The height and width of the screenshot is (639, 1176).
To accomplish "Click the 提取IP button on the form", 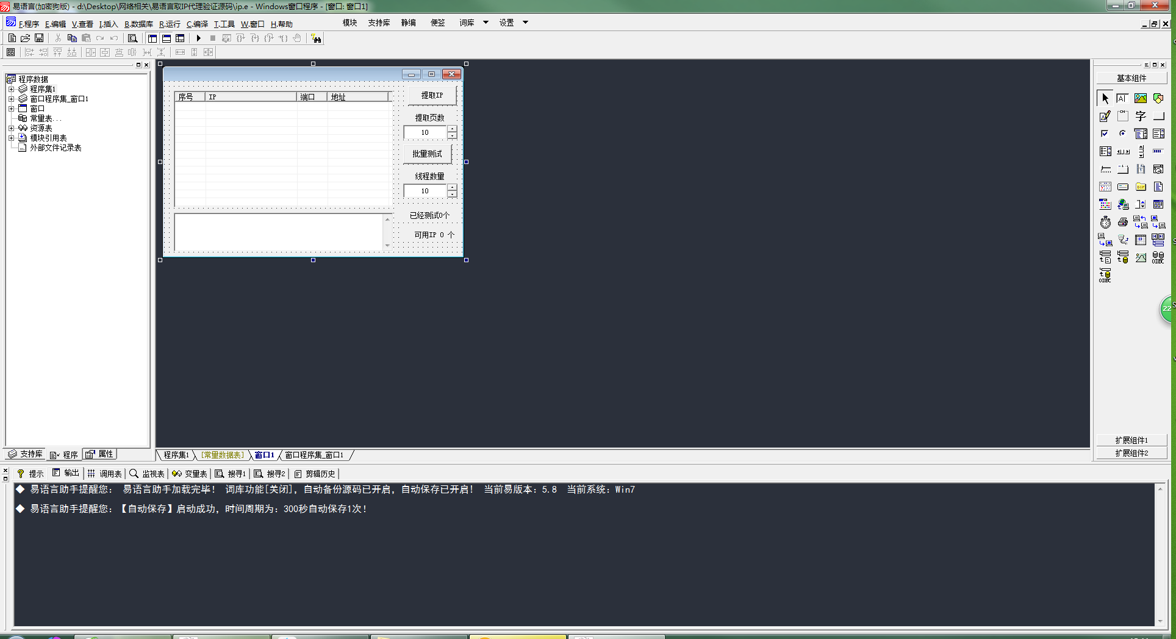I will pos(432,95).
